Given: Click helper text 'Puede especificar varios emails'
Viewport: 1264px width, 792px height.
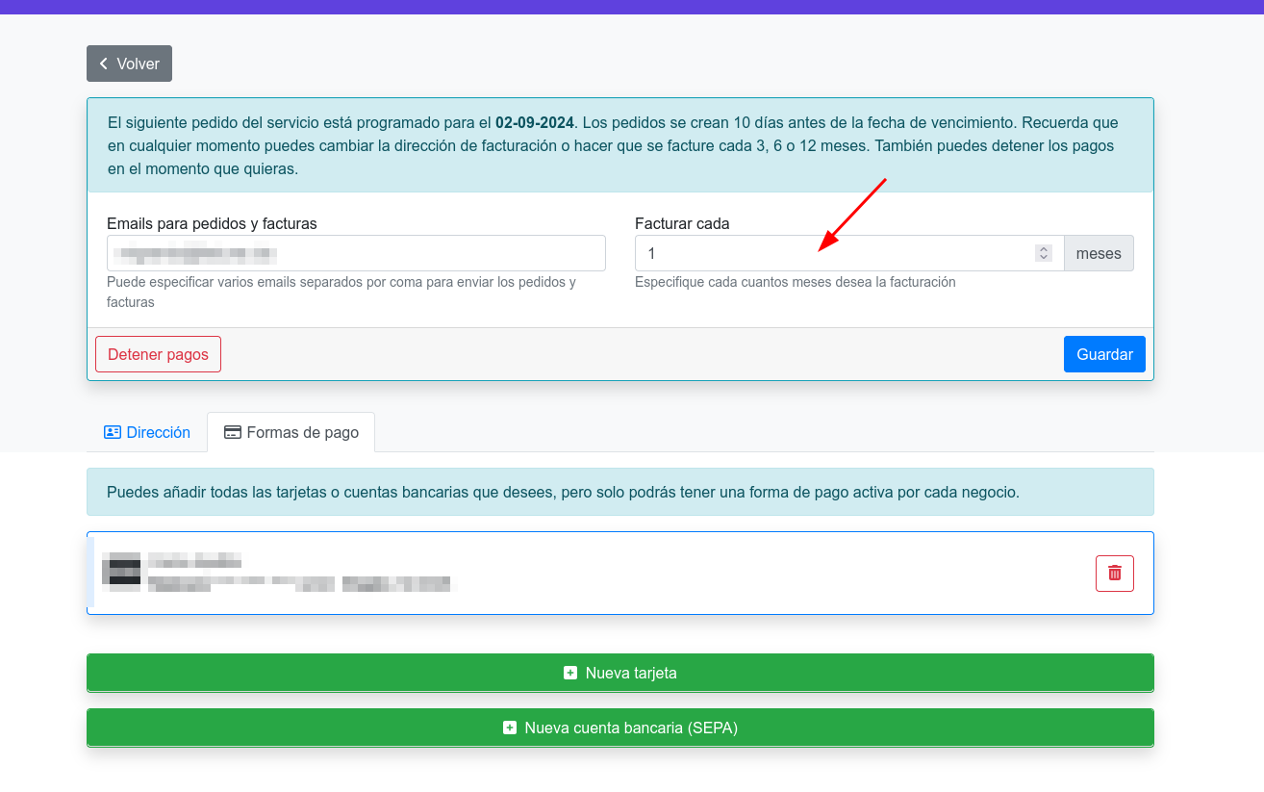Looking at the screenshot, I should tap(341, 292).
